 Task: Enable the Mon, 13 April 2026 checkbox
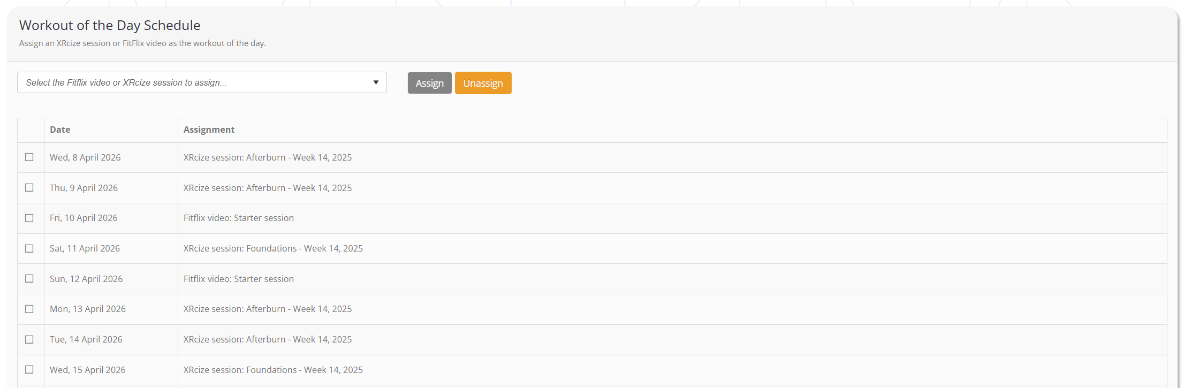tap(29, 309)
